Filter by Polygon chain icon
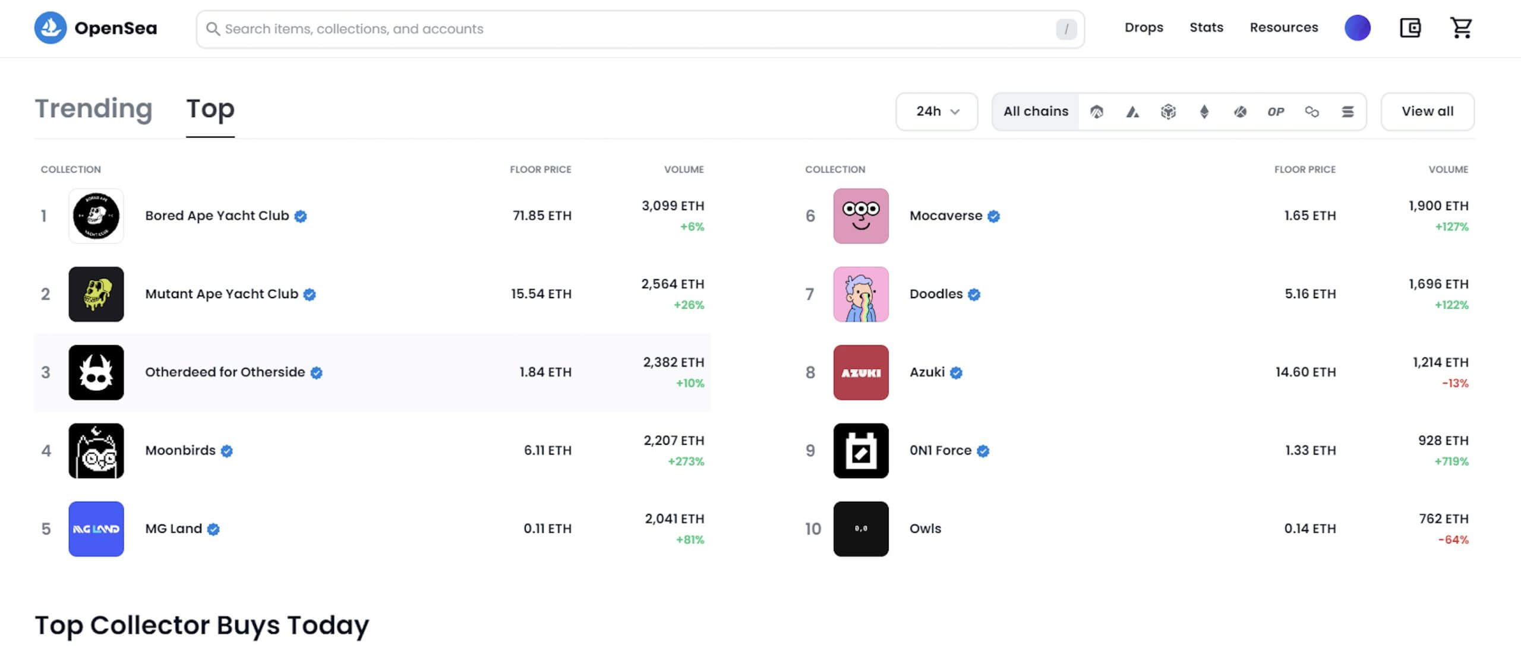The width and height of the screenshot is (1521, 661). [1312, 112]
